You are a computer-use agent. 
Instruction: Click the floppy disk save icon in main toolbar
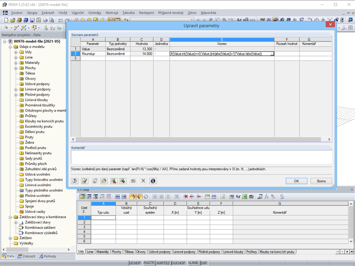(32, 20)
